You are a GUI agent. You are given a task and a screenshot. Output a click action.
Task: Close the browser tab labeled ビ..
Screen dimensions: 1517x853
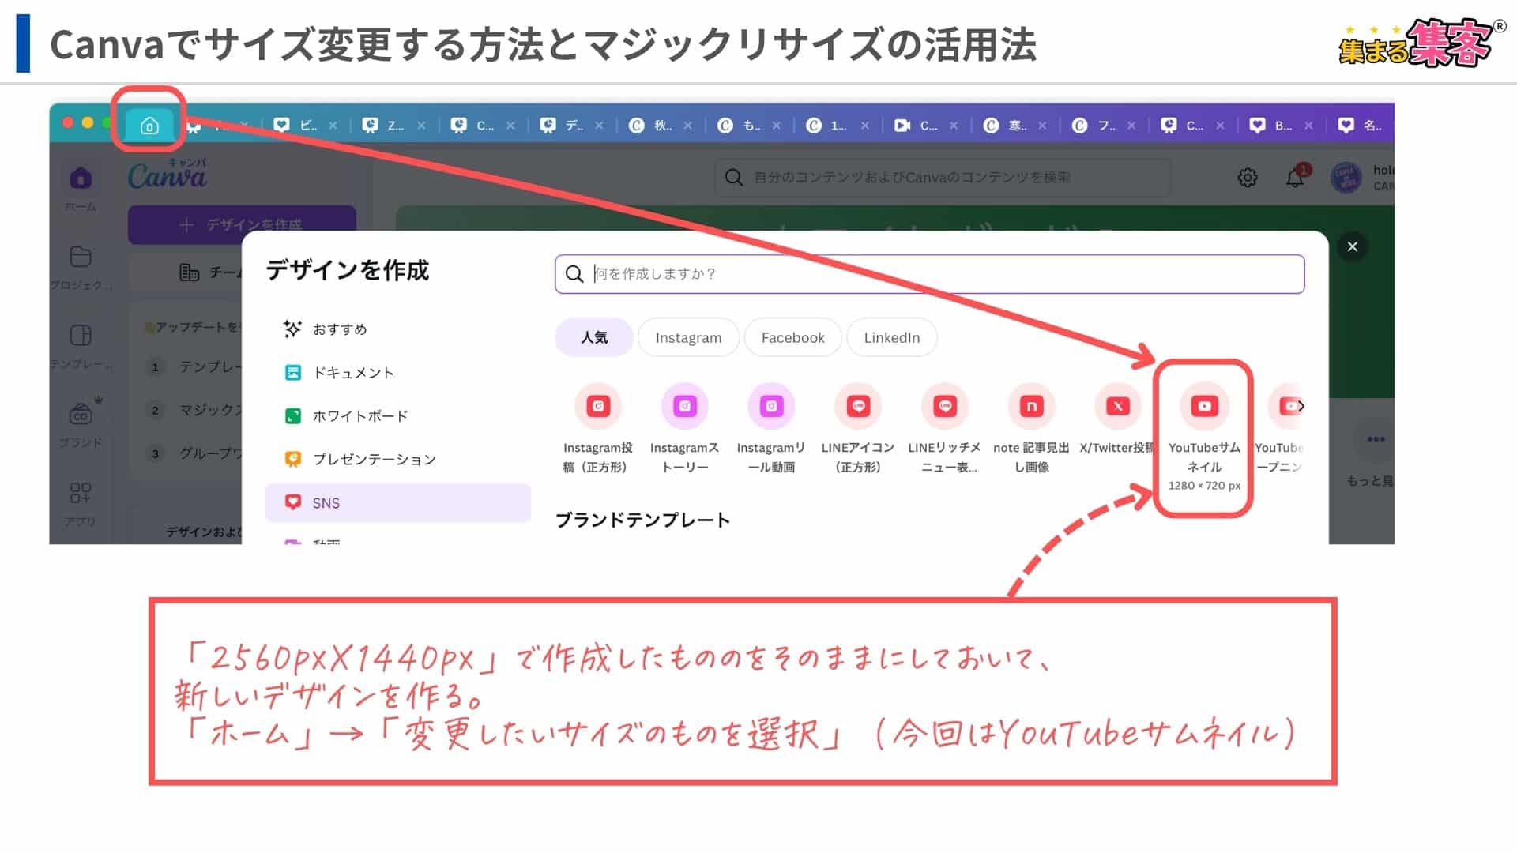[333, 126]
